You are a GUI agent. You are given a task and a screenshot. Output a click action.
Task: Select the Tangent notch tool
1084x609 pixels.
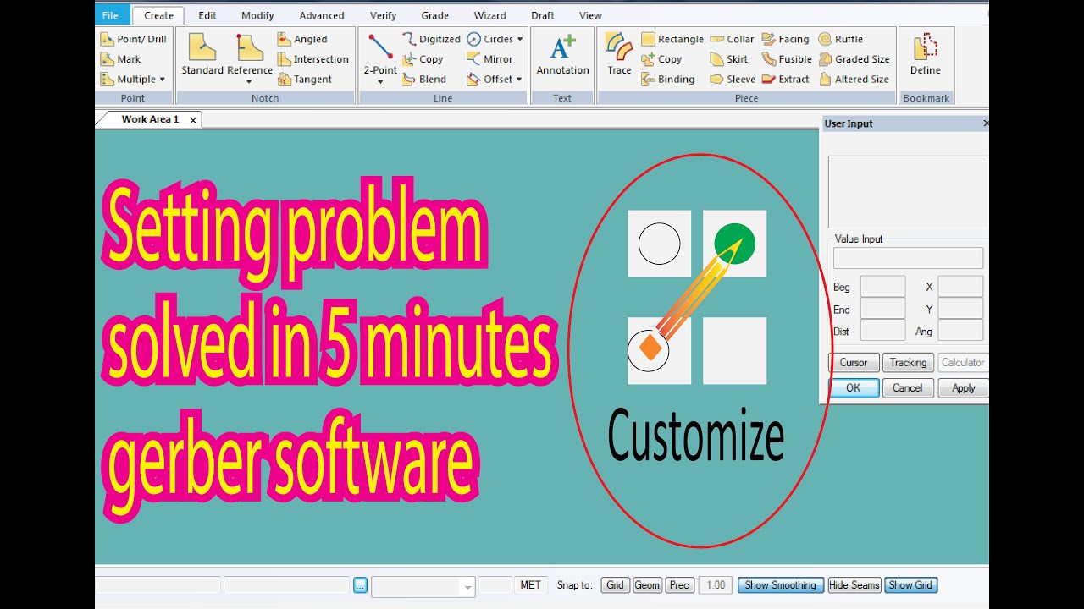point(304,80)
